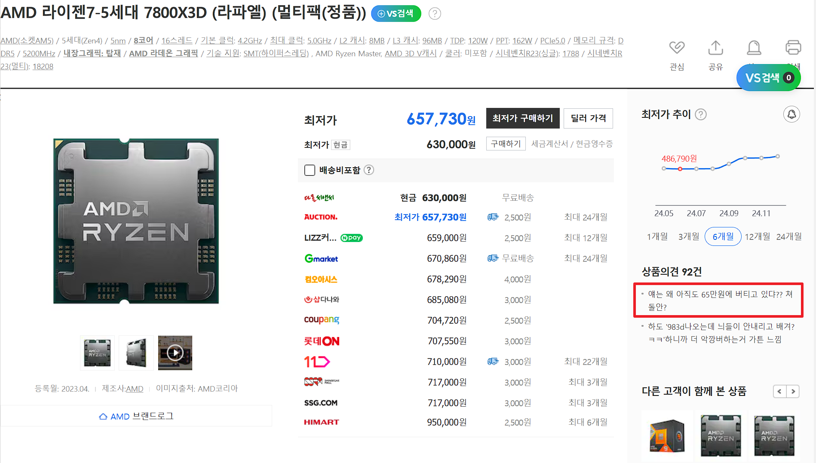
Task: Open the Gmarket seller logo
Action: click(x=321, y=258)
